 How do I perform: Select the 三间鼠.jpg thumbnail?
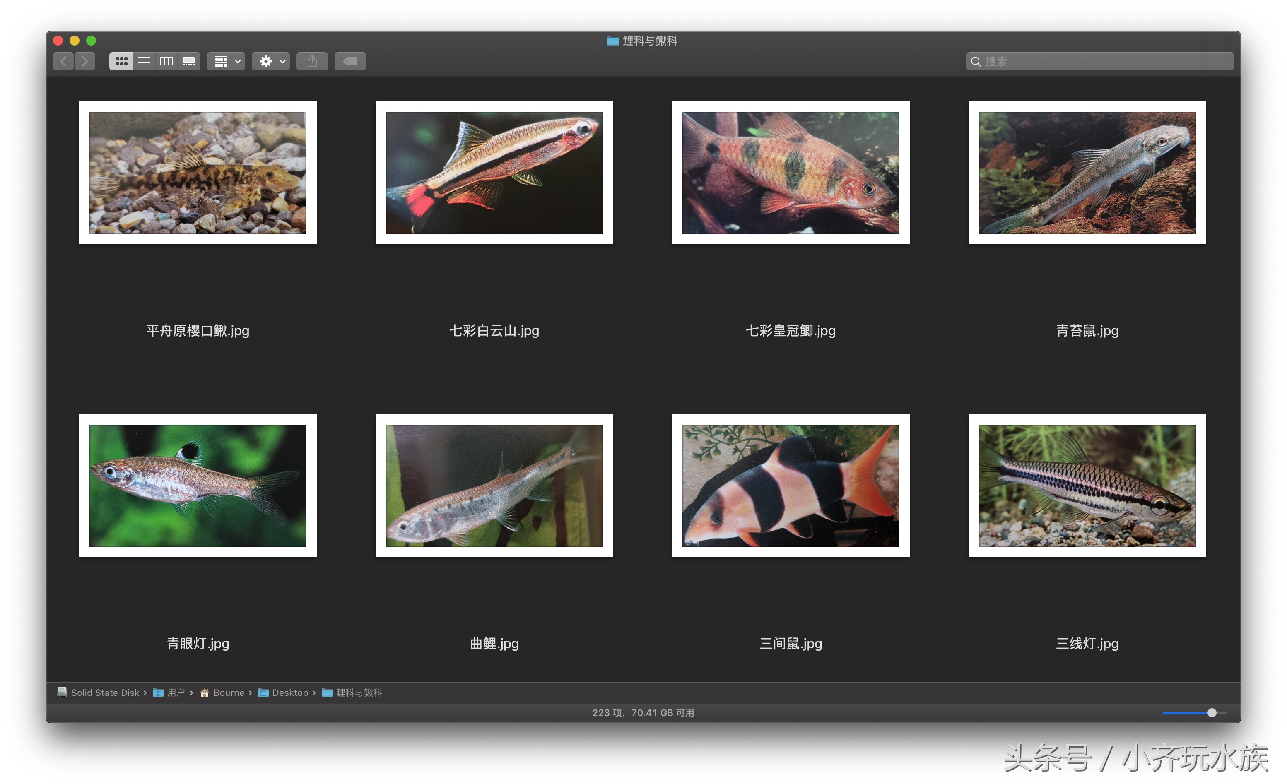point(791,486)
